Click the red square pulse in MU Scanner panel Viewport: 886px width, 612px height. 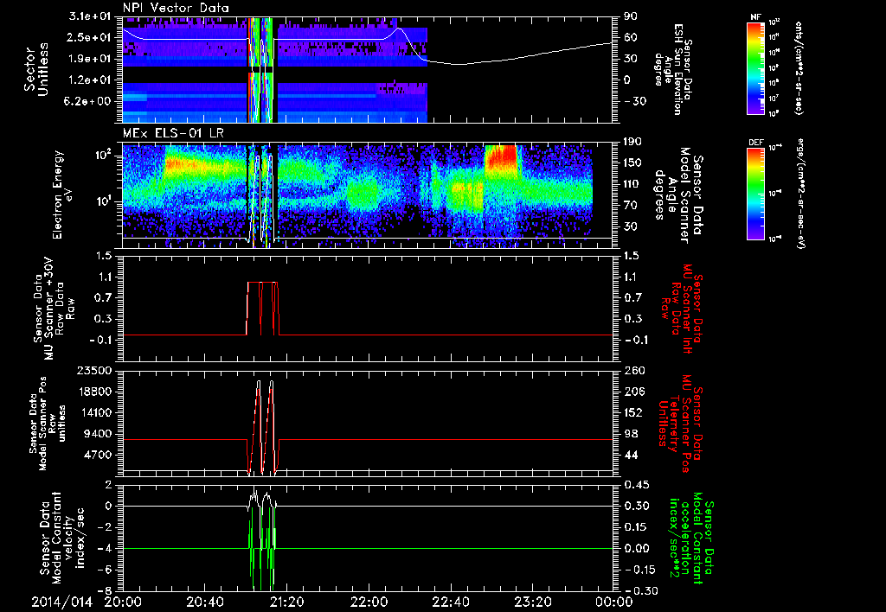262,309
